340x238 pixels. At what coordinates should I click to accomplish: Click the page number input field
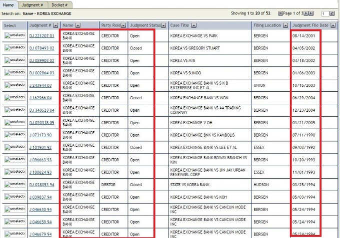tap(325, 13)
